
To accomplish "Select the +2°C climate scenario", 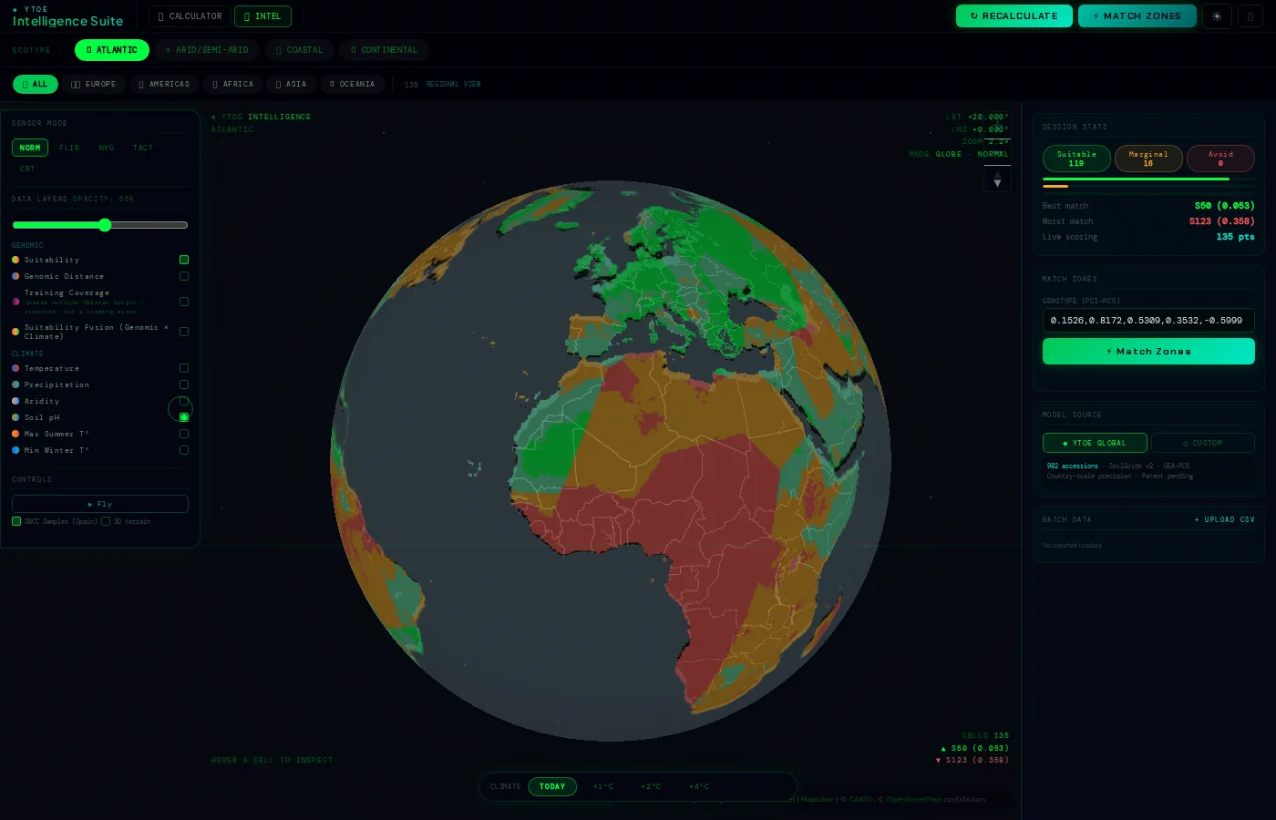I will click(x=651, y=786).
